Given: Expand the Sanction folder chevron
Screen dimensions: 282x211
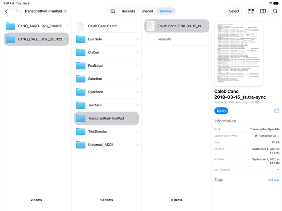Looking at the screenshot, I should pyautogui.click(x=137, y=79).
